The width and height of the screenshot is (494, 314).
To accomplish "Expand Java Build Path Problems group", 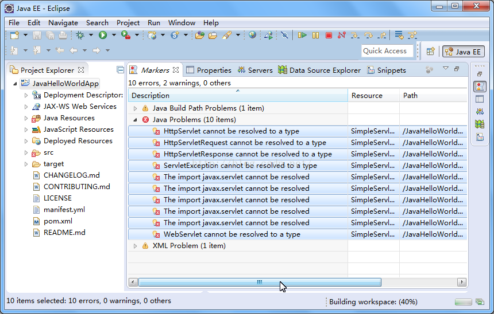I will click(136, 108).
